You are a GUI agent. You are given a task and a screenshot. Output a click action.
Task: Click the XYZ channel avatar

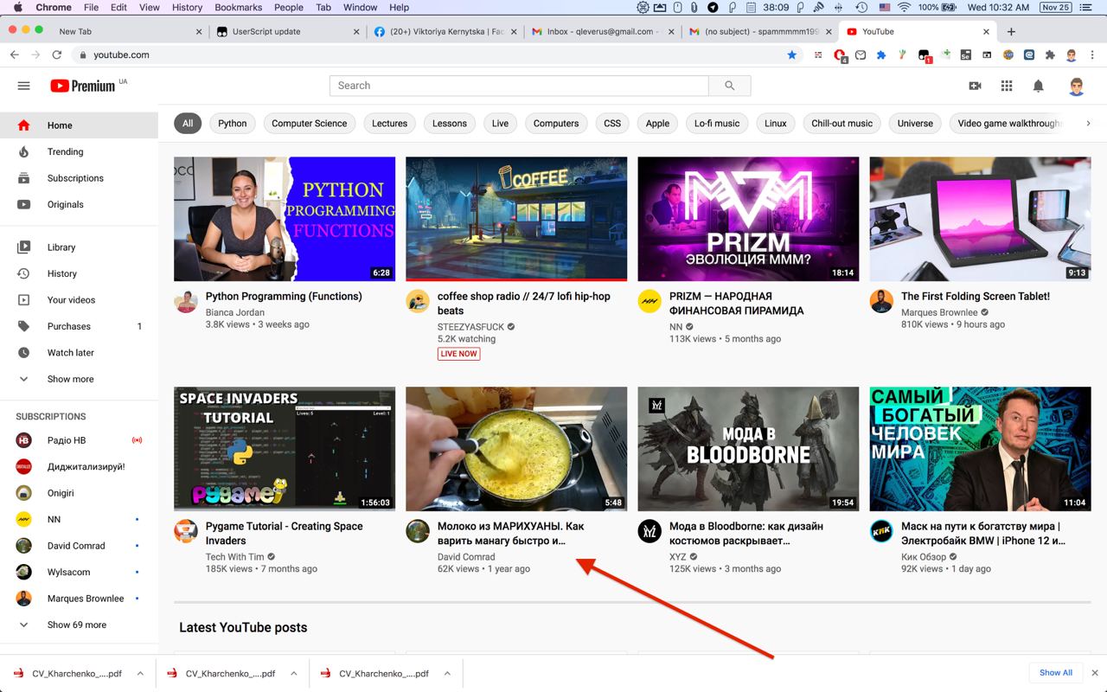[x=649, y=531]
